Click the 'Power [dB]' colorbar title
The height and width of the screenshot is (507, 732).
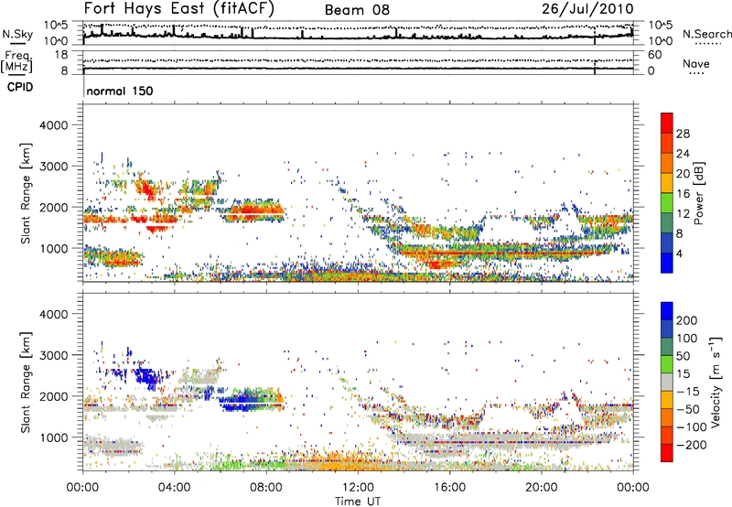tap(699, 193)
